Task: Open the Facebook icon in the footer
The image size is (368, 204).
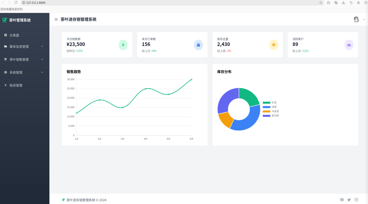Action: click(342, 200)
